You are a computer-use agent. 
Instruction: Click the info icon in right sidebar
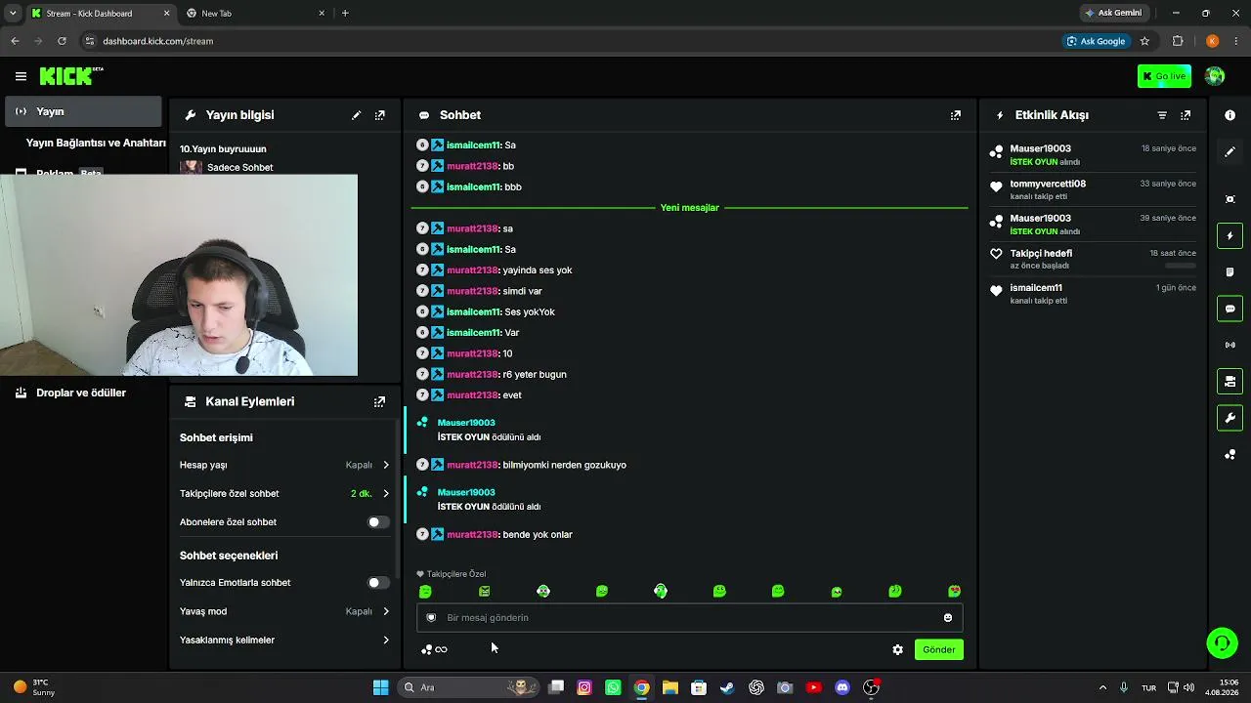point(1229,115)
